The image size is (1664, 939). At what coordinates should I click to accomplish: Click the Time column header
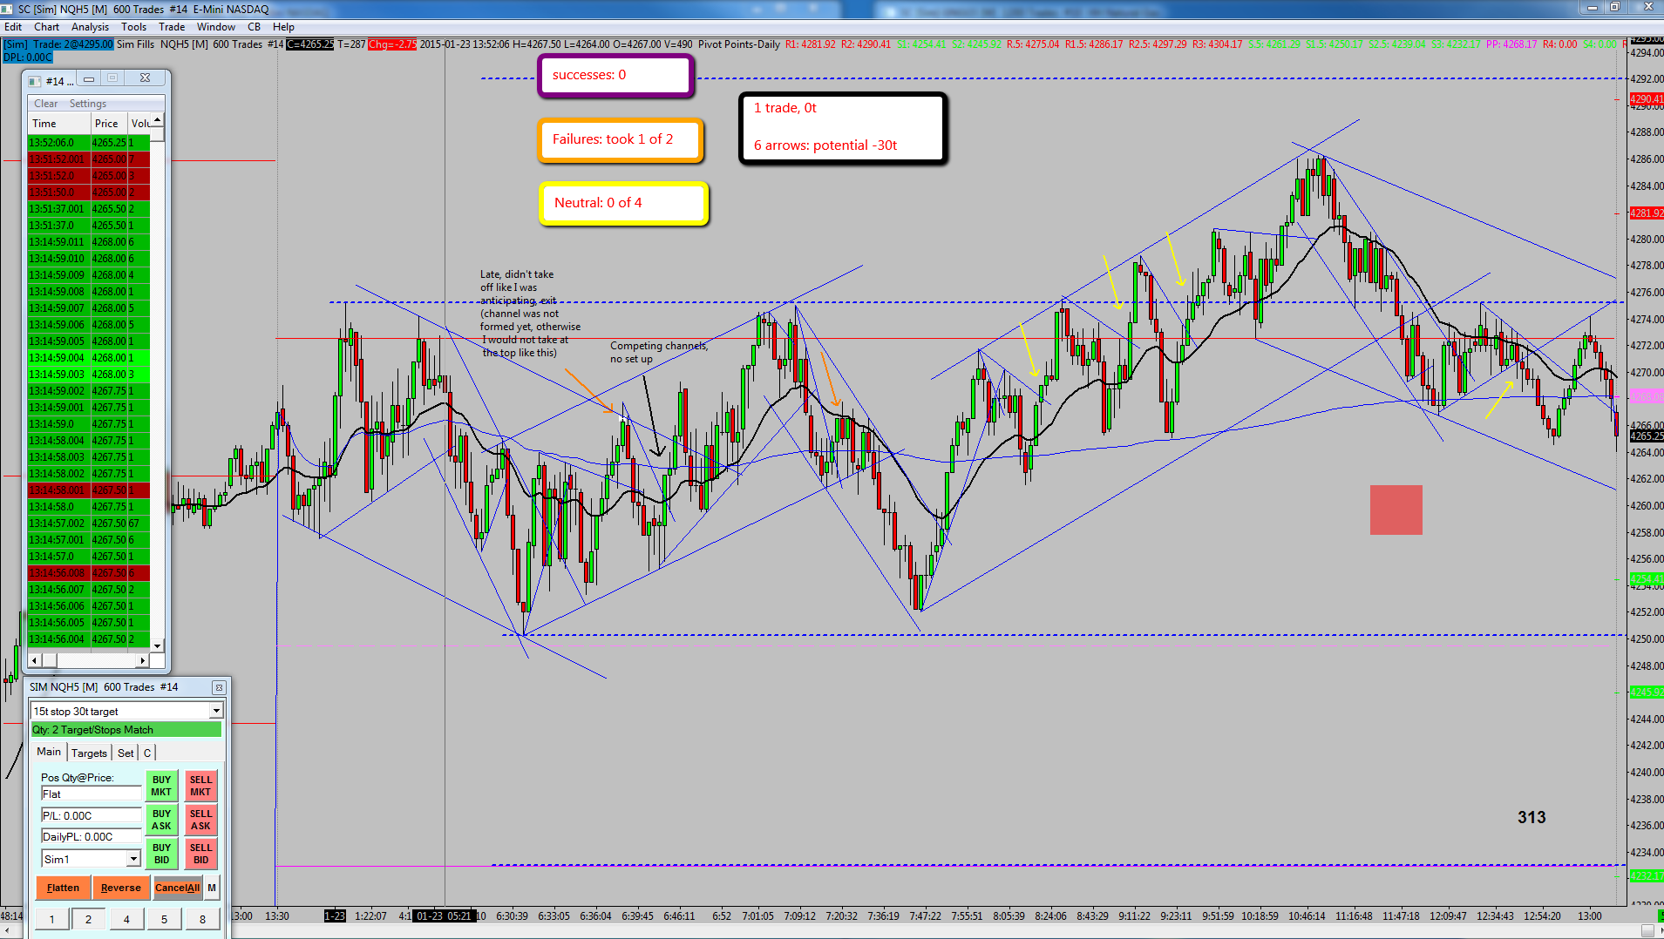point(59,124)
